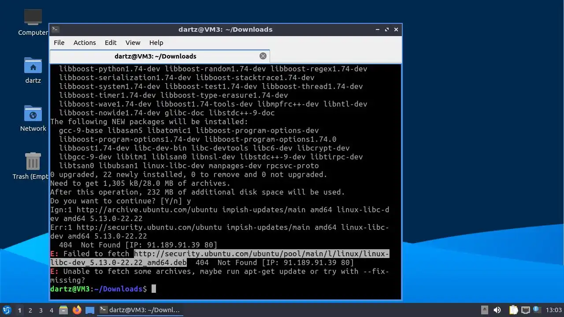
Task: Open the dartz home folder desktop icon
Action: point(33,70)
